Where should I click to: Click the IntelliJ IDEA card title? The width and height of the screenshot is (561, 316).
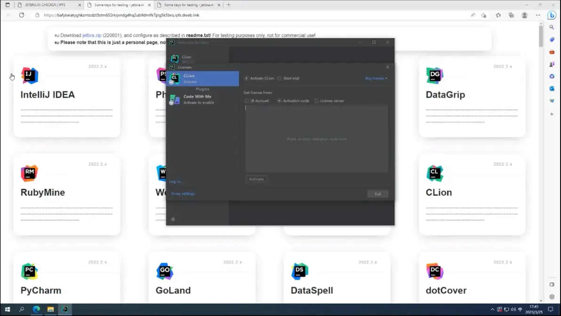(x=48, y=95)
